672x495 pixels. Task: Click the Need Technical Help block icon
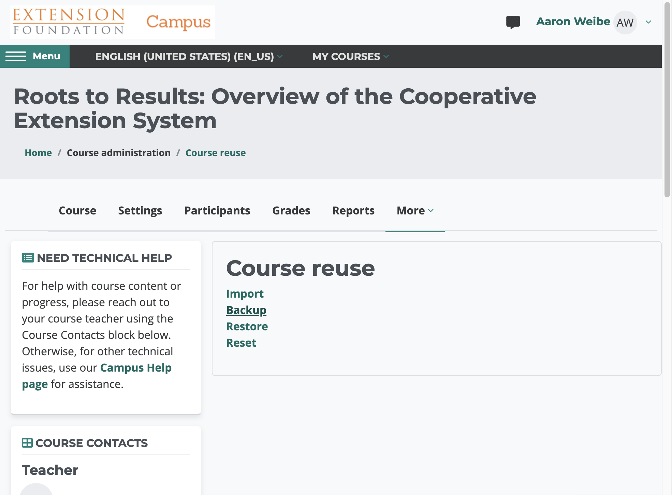pyautogui.click(x=28, y=258)
